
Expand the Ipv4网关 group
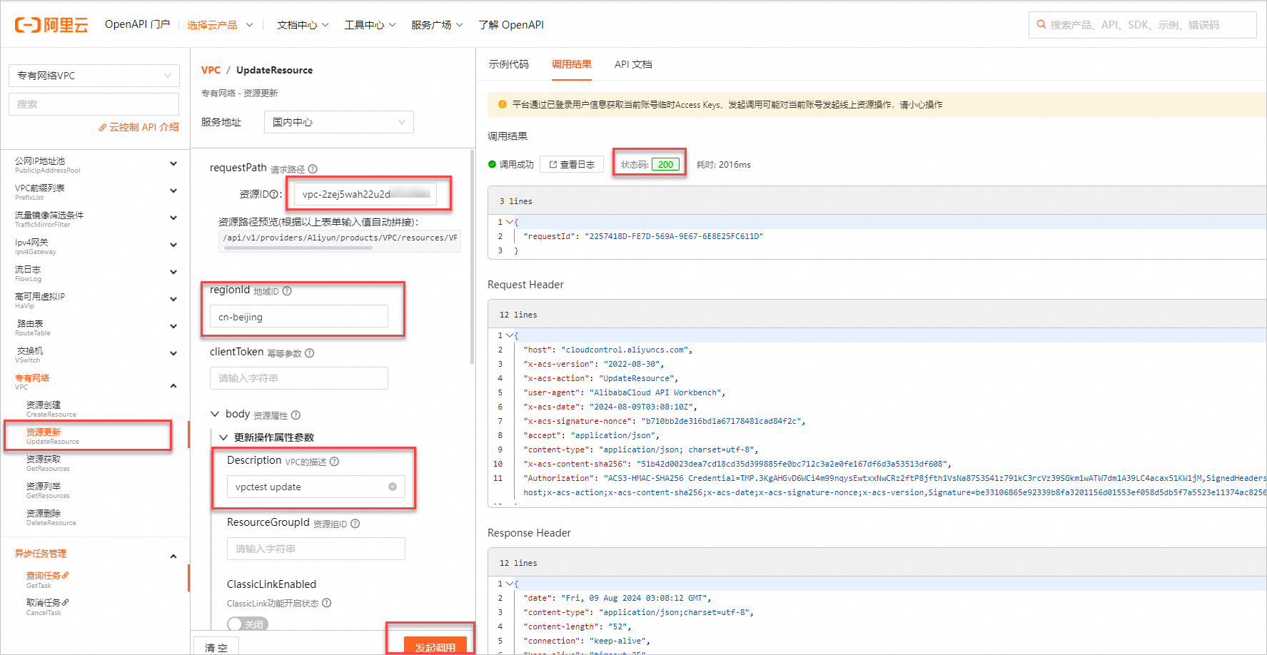coord(173,245)
